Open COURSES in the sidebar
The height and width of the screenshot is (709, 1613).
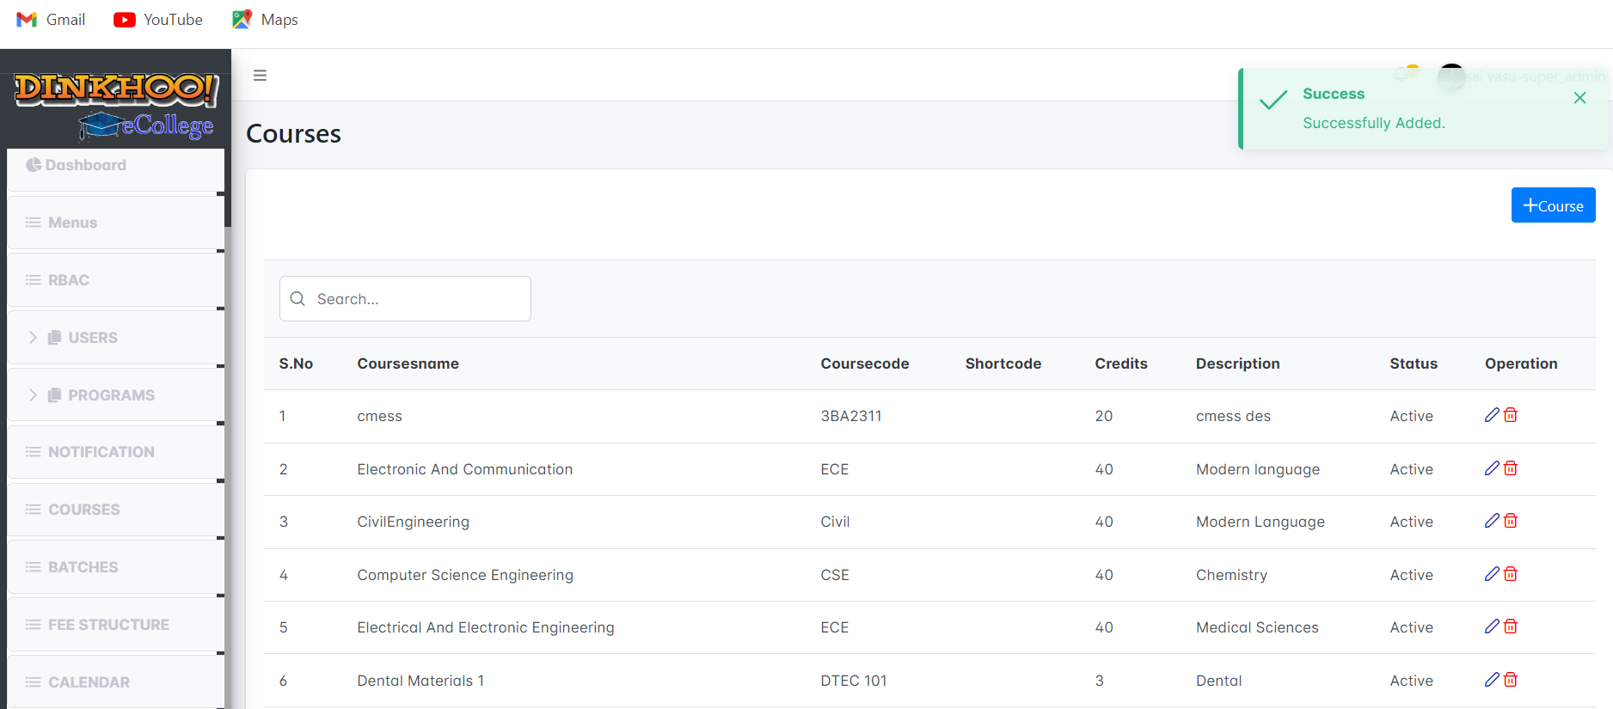pos(116,510)
